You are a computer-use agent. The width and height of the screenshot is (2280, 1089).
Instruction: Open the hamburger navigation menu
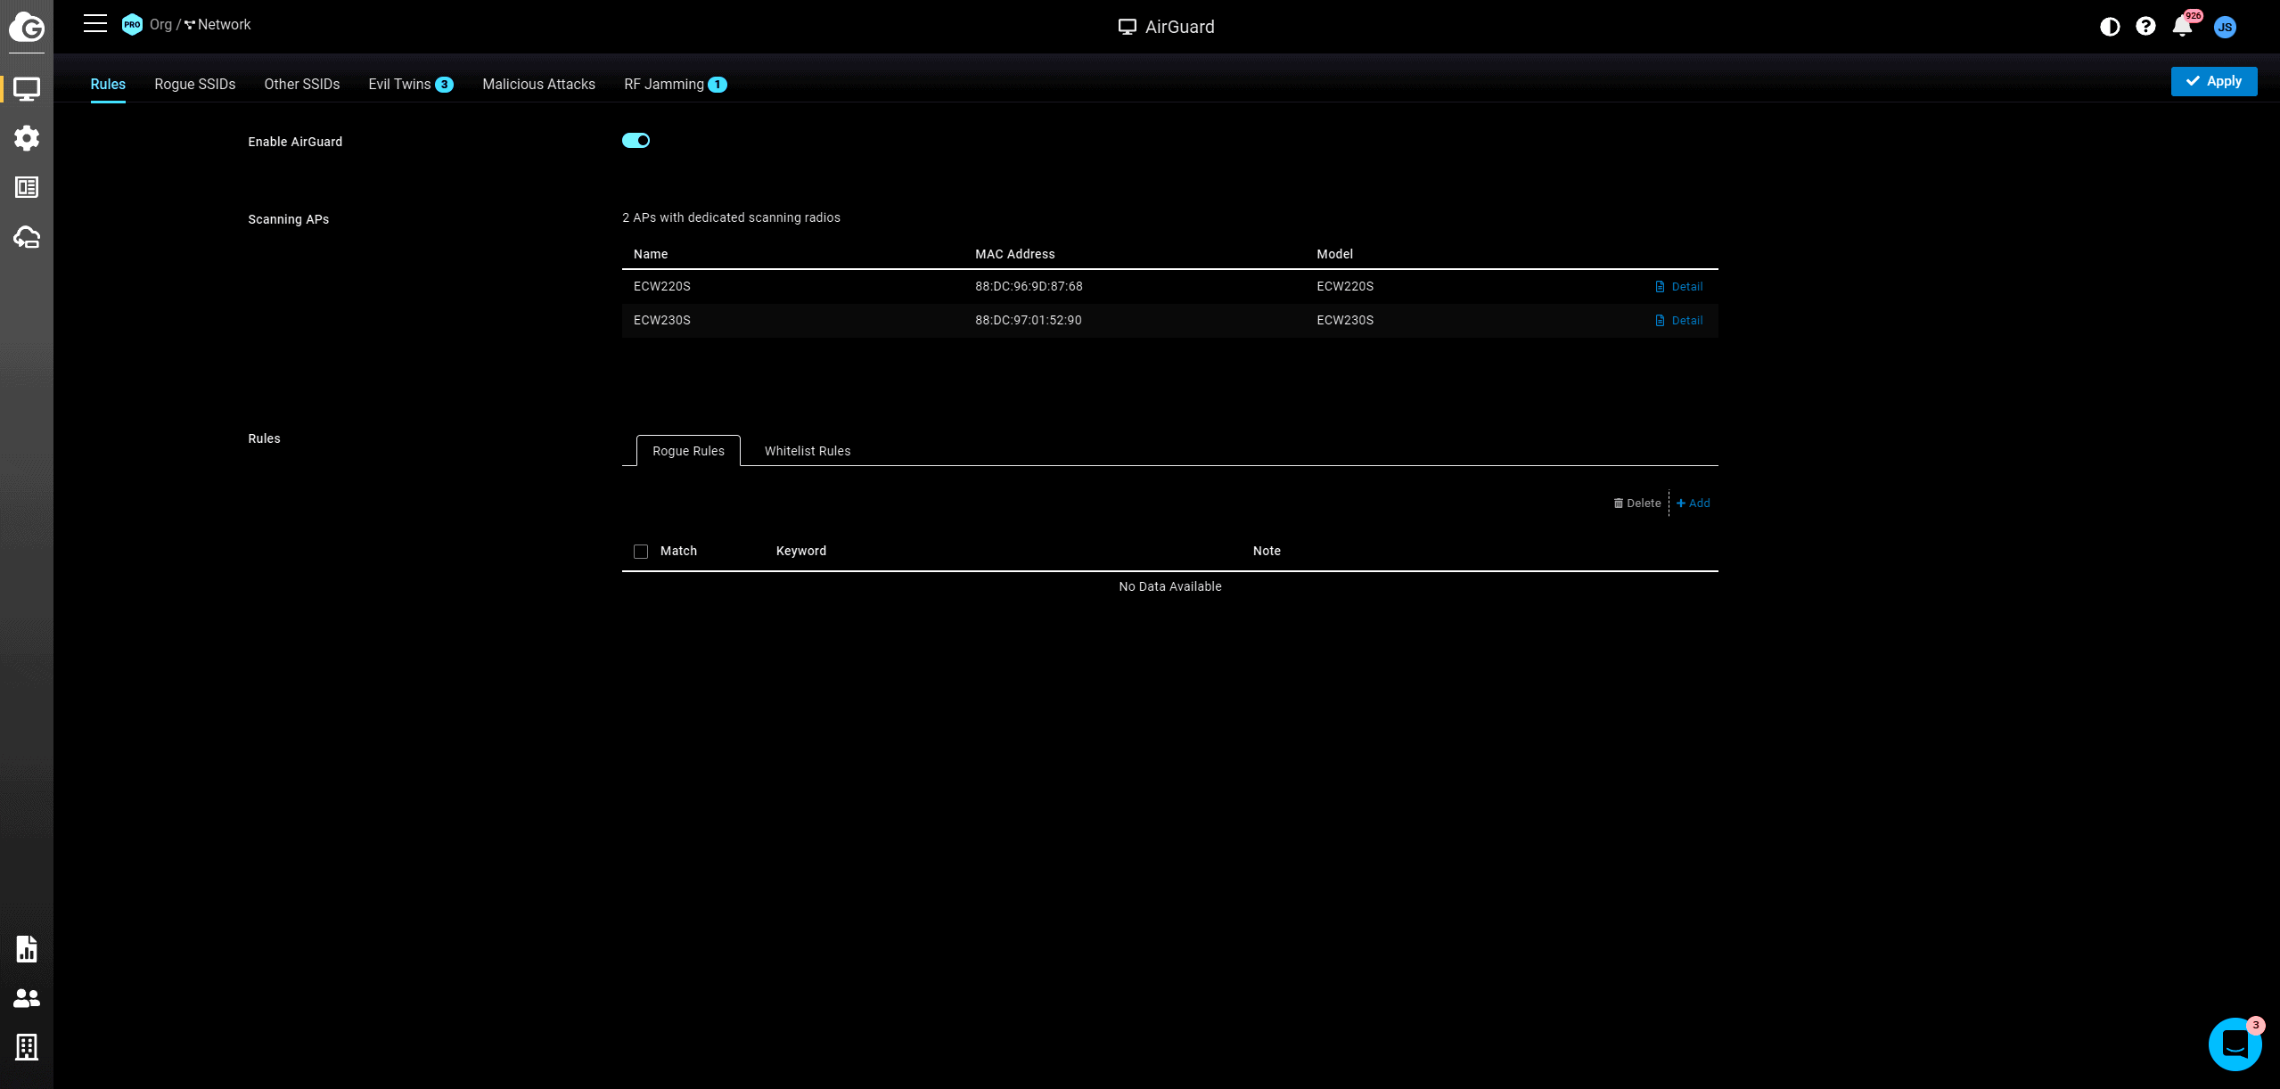(x=95, y=24)
